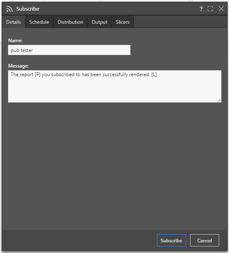Open help via the question mark icon
Viewport: 229px width, 253px height.
(x=201, y=9)
